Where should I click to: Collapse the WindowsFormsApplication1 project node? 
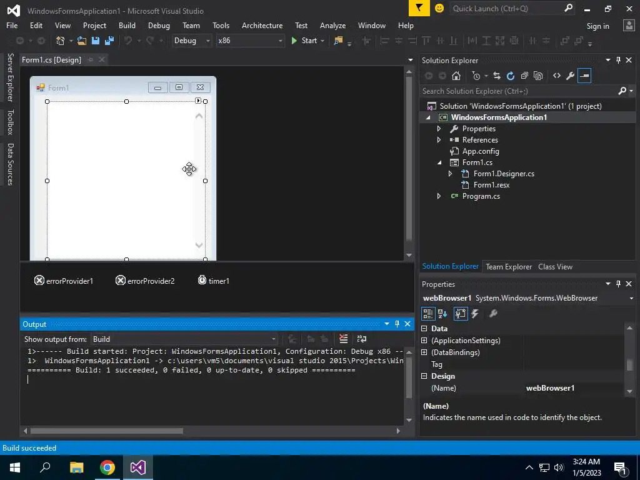(x=428, y=117)
